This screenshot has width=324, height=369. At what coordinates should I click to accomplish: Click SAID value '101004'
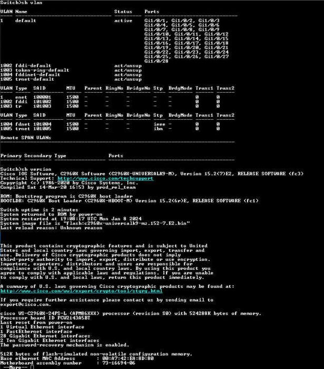(x=42, y=124)
